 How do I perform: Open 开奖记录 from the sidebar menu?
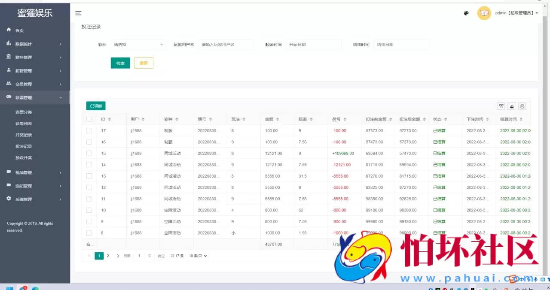[24, 135]
